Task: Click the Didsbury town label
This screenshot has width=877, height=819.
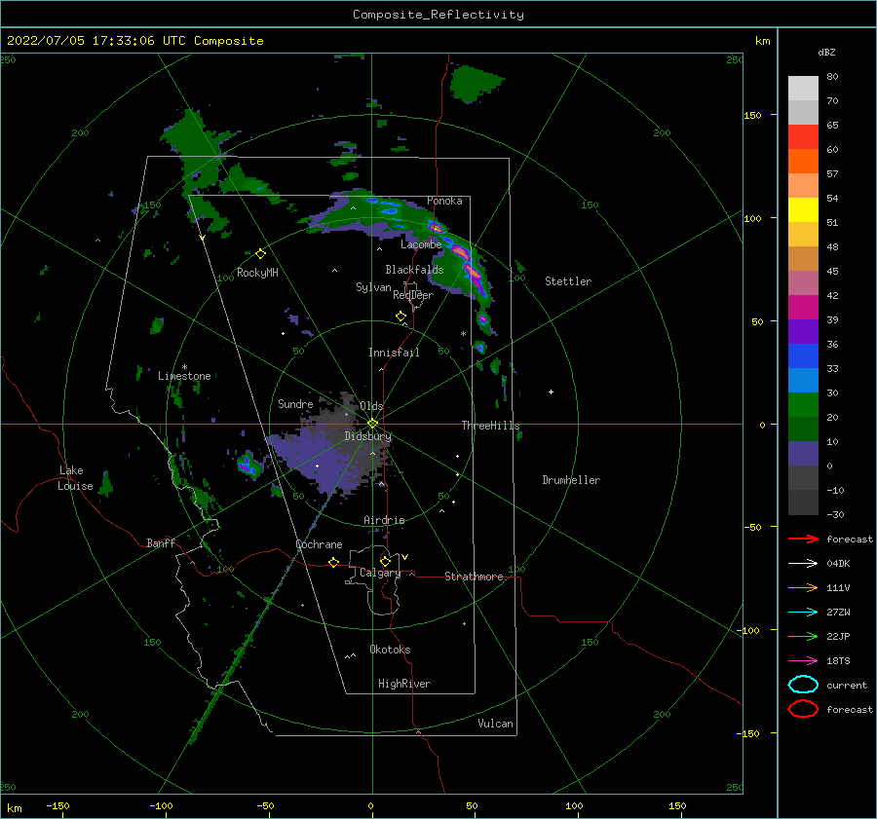Action: pos(367,436)
